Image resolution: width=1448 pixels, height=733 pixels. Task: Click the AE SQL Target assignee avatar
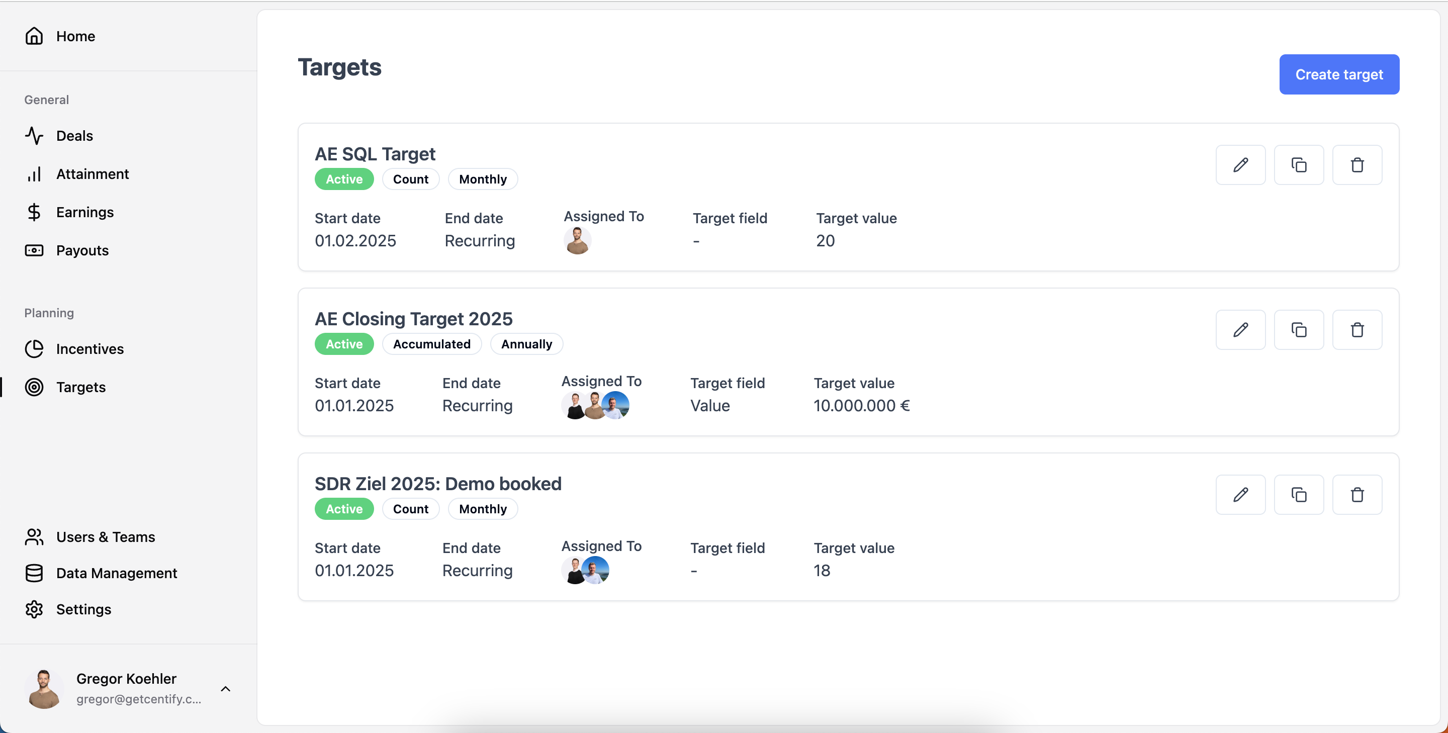point(577,241)
